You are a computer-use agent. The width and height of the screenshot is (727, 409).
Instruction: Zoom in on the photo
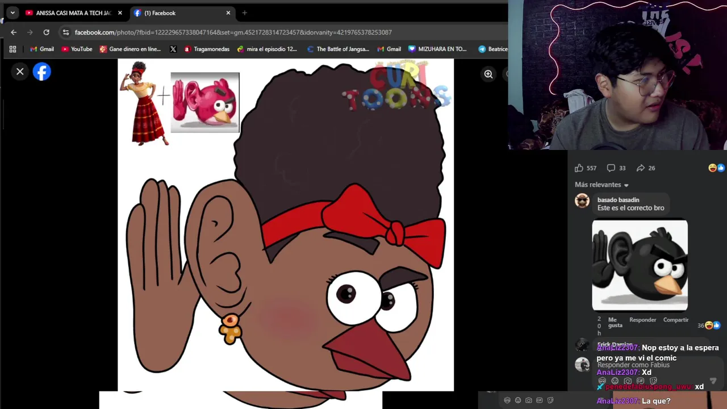[488, 74]
